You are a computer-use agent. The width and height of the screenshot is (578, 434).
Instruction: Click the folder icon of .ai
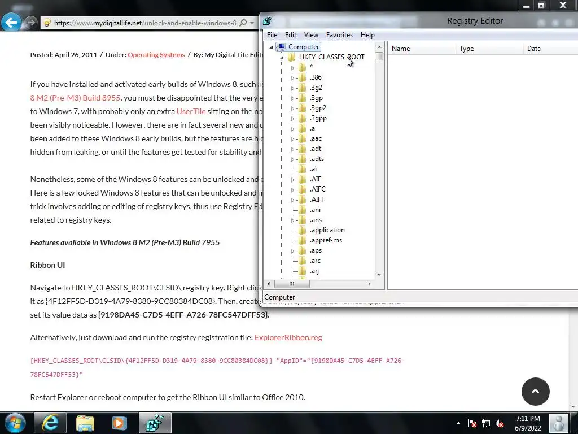click(303, 169)
